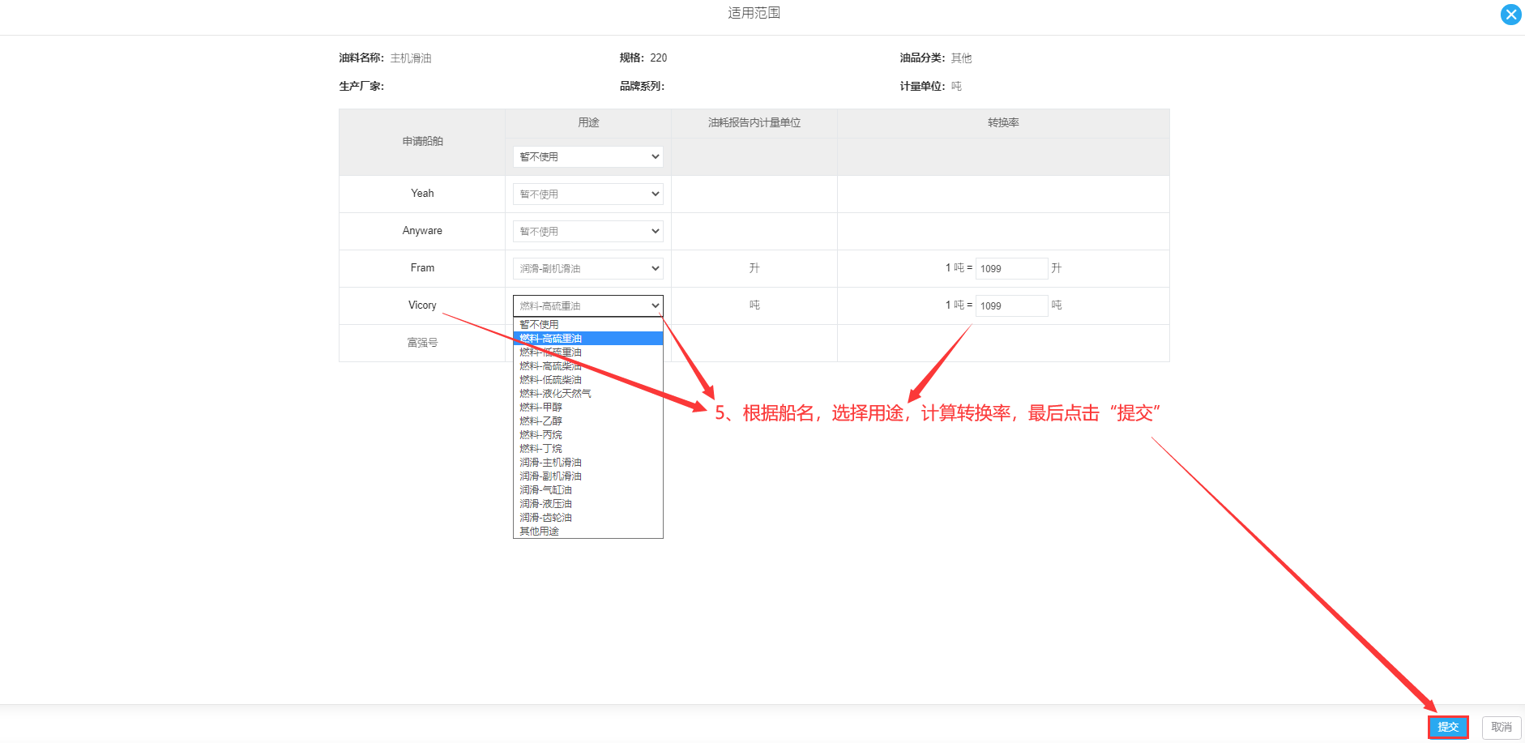The width and height of the screenshot is (1525, 743).
Task: Pick 燃料-乙醇 from the list
Action: tap(587, 421)
